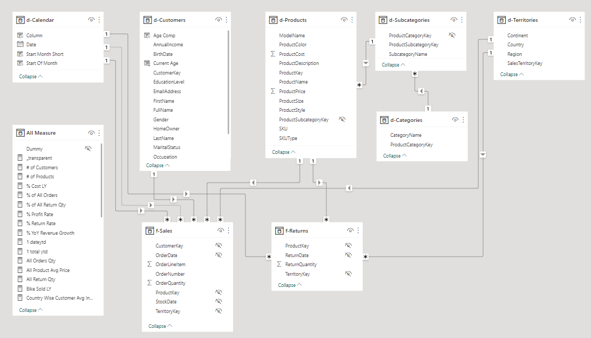Select the measure icon next to '# of Products'
Viewport: 591px width, 338px height.
coord(20,176)
